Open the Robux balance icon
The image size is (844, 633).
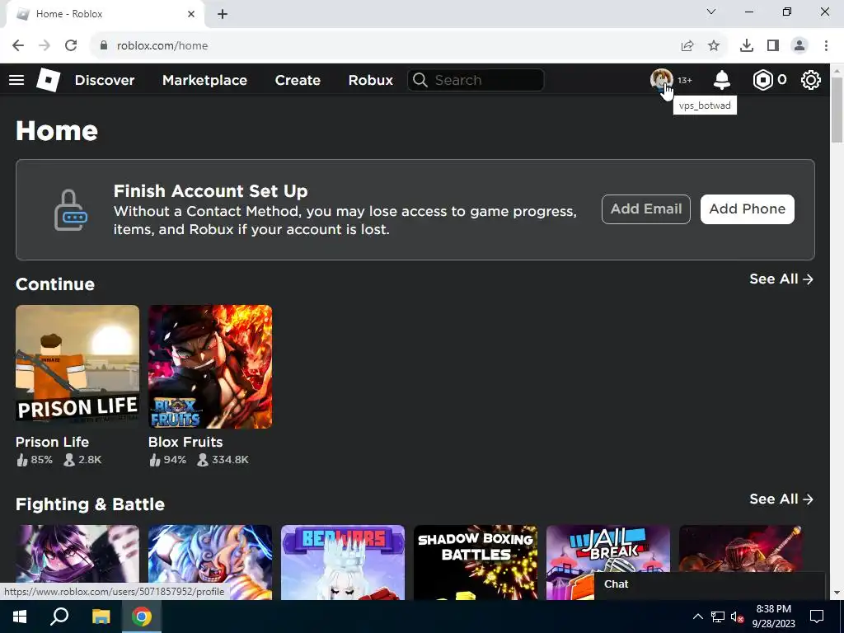(x=762, y=80)
